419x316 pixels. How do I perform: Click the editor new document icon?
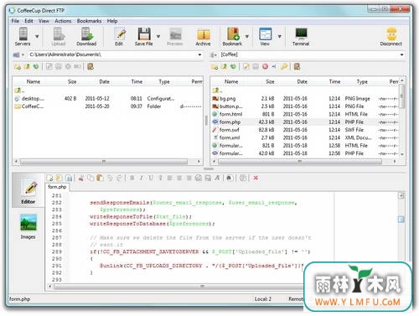click(x=50, y=178)
